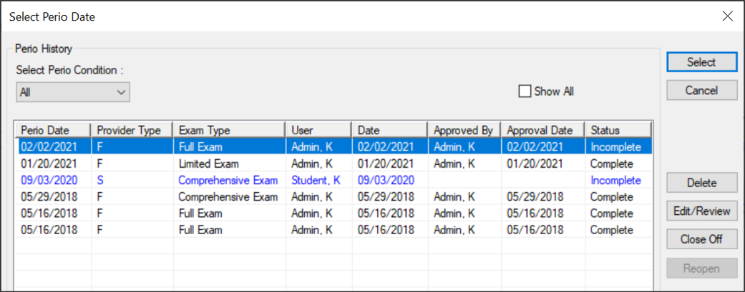Open the Select Perio Condition dropdown
This screenshot has height=292, width=745.
(x=72, y=92)
